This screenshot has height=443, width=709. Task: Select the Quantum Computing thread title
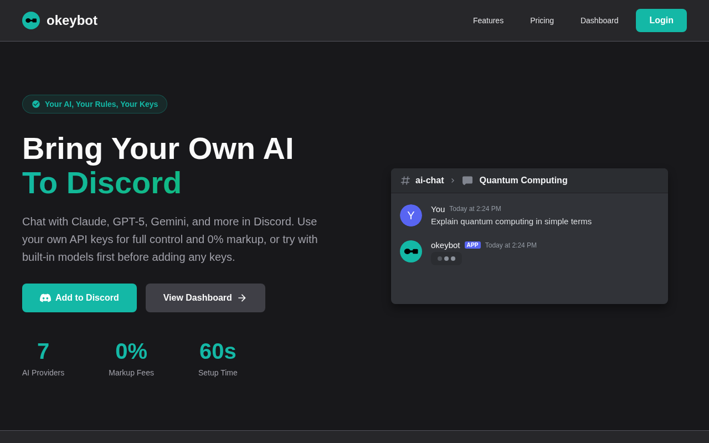(x=523, y=181)
